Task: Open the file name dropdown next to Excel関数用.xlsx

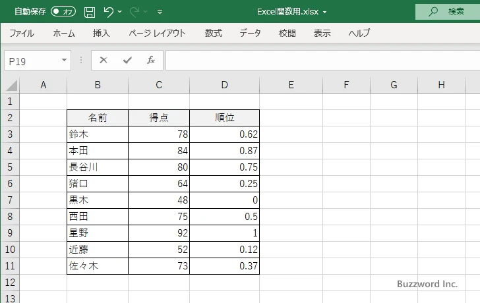Action: [324, 13]
